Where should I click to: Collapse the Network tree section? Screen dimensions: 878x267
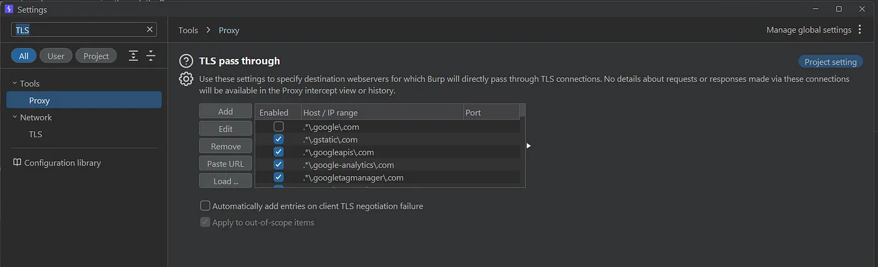15,117
